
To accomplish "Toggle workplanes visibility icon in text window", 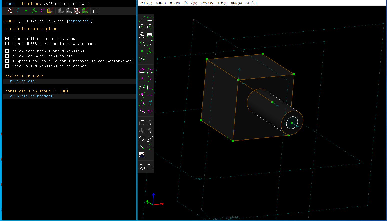I will 10,11.
